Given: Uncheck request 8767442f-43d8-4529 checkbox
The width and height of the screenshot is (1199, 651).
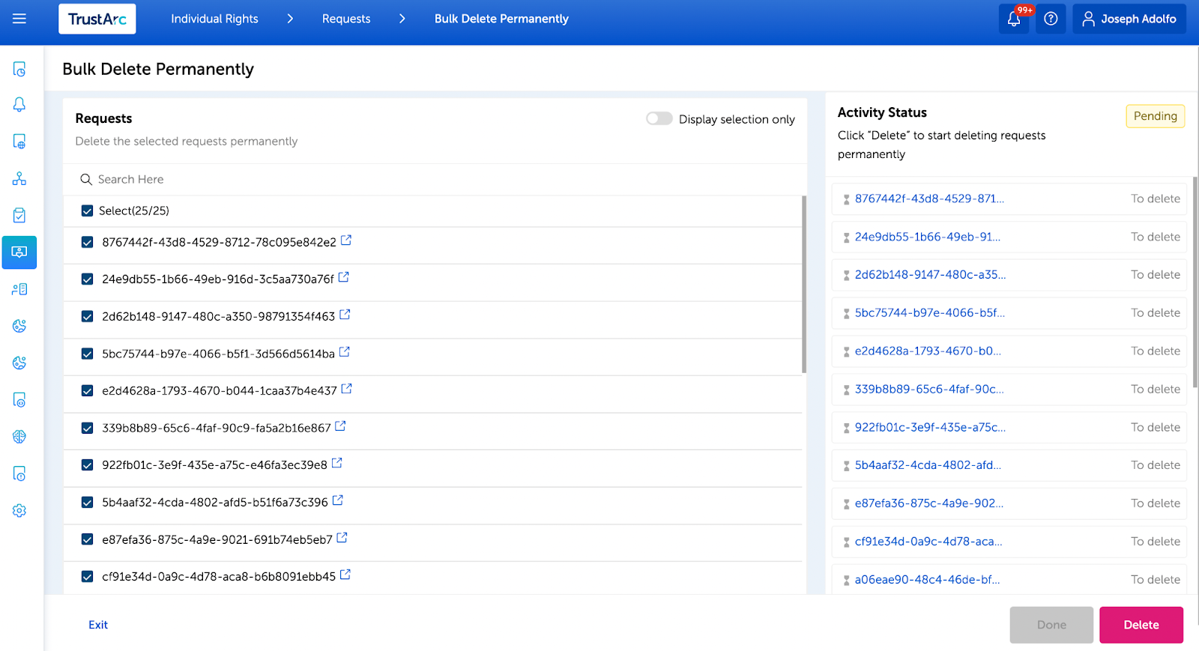Looking at the screenshot, I should click(x=87, y=242).
